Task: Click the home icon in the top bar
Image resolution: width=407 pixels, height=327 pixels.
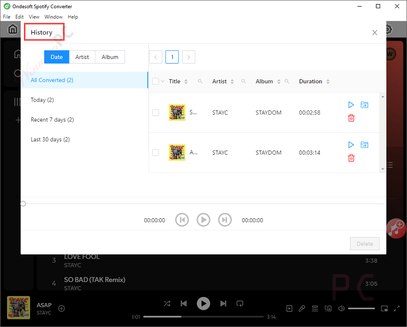Action: 12,29
